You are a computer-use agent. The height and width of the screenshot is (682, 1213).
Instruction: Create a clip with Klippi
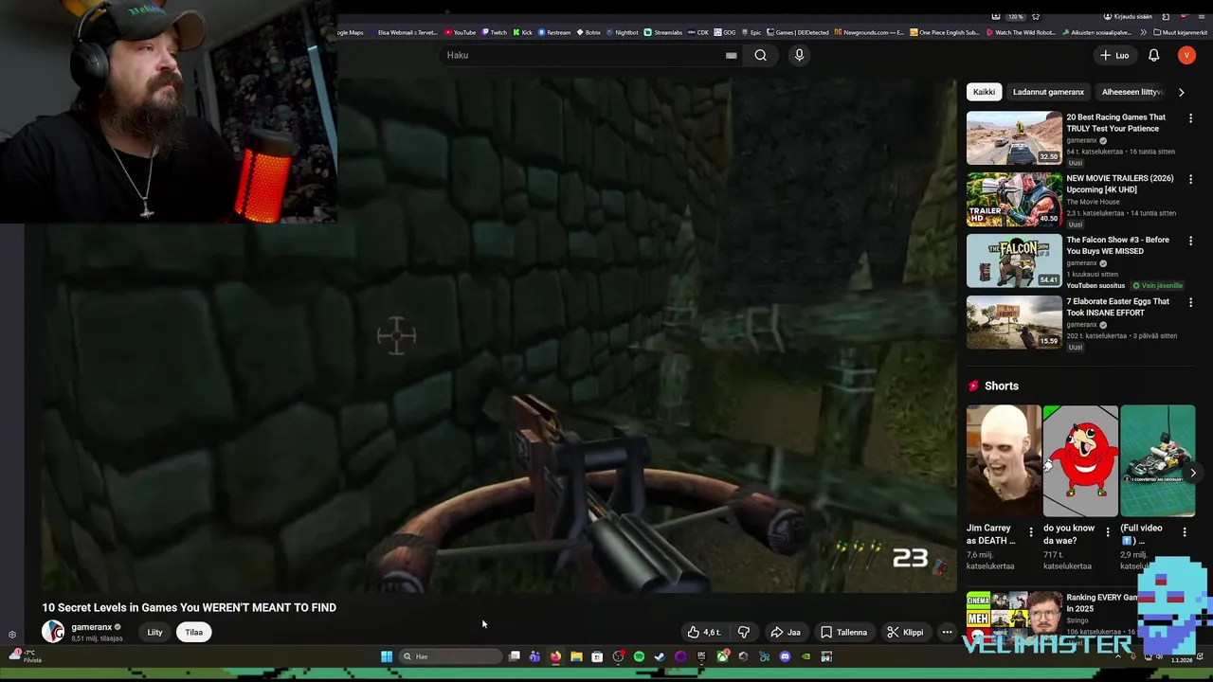tap(905, 632)
